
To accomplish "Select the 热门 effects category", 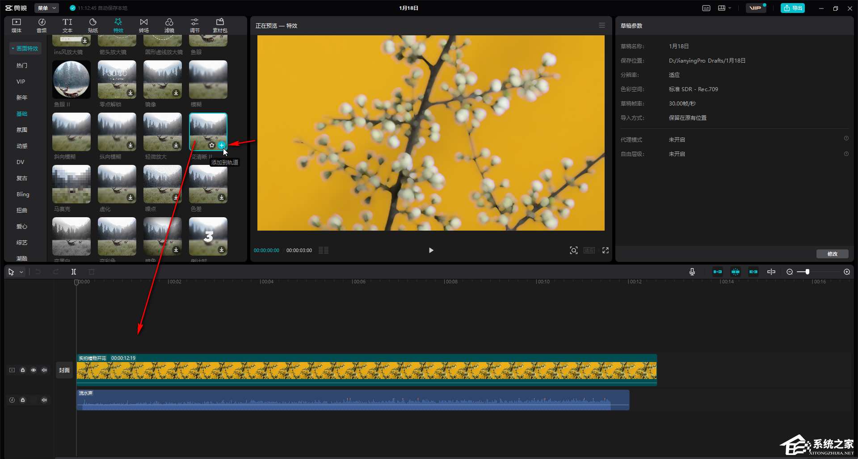I will (22, 65).
